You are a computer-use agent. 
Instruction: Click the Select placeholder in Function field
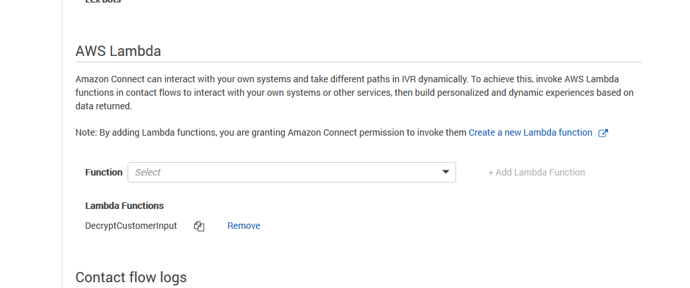pyautogui.click(x=148, y=172)
